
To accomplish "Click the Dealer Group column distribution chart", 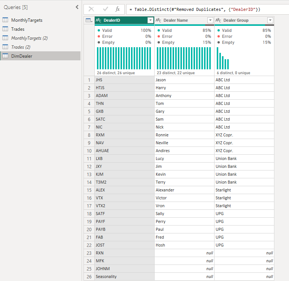I will [223, 58].
